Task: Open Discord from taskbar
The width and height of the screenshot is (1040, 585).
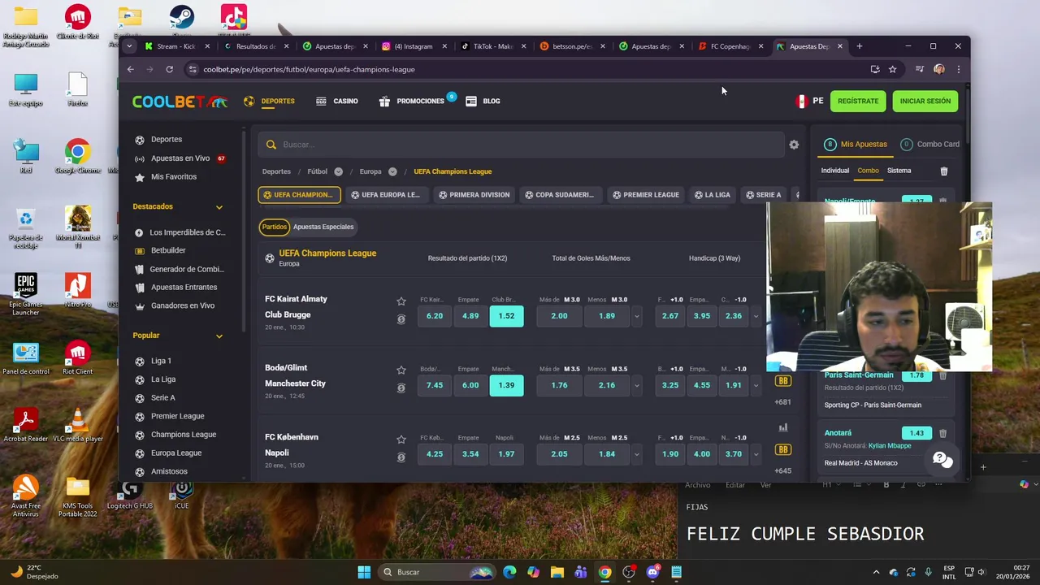Action: tap(652, 572)
